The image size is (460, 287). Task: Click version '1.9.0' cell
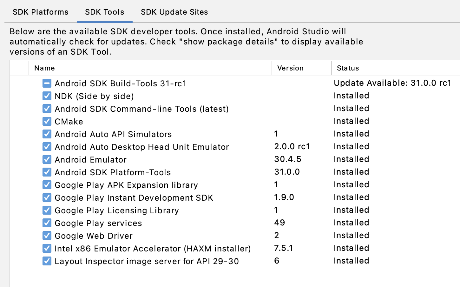(284, 197)
